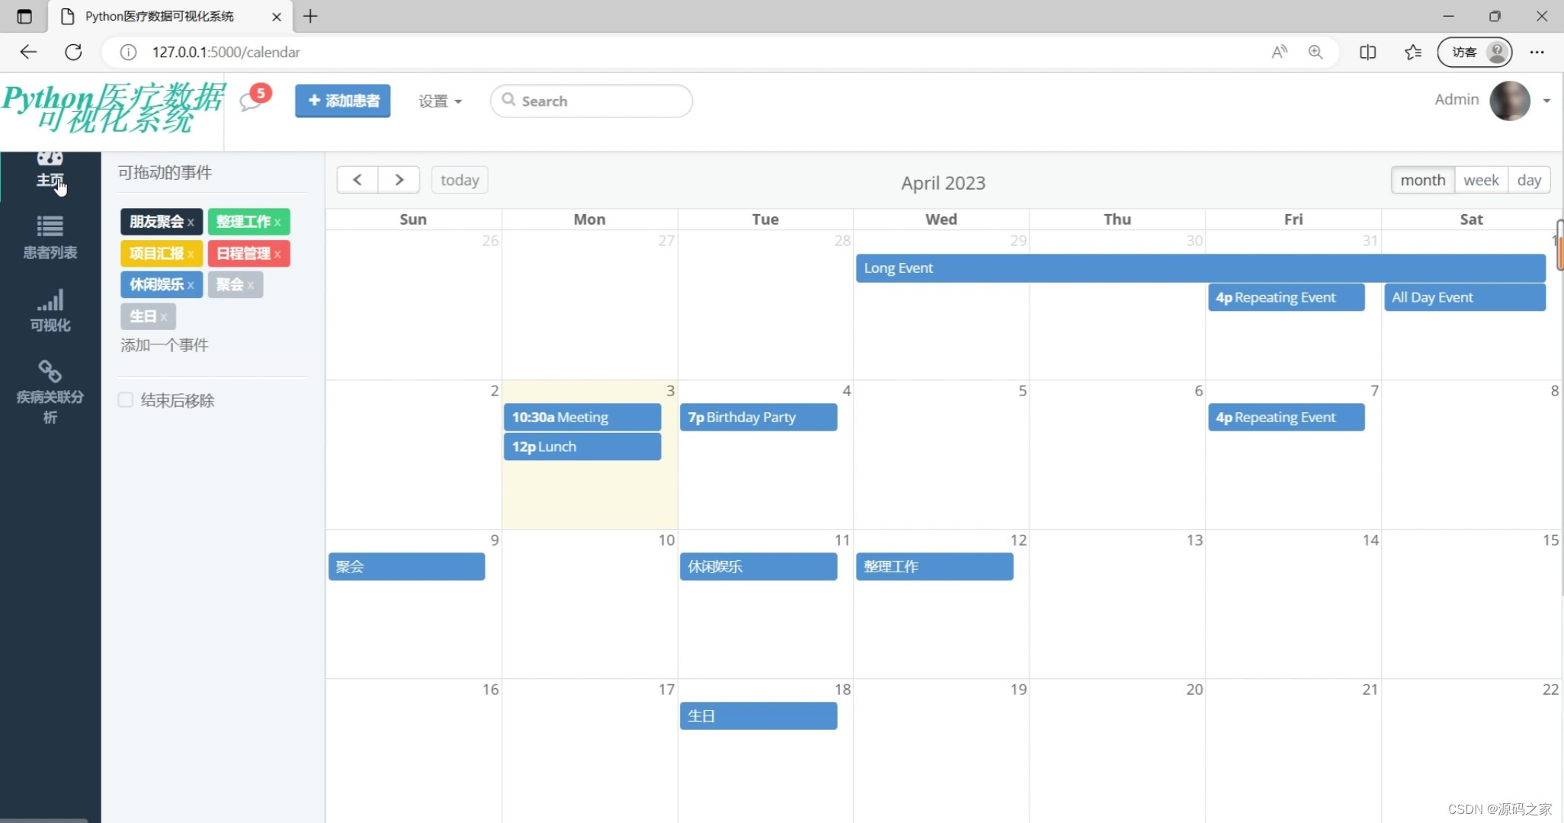Go to next month arrow
The height and width of the screenshot is (823, 1564).
point(399,180)
